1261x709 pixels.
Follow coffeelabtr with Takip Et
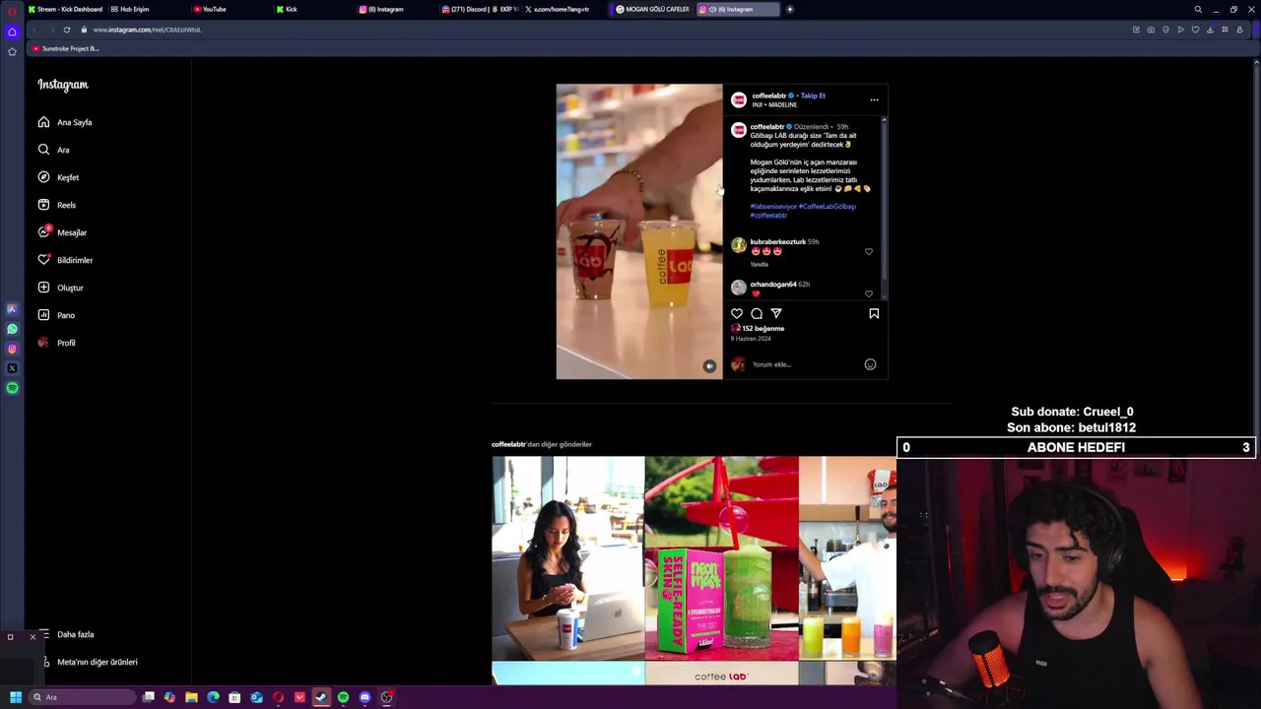pyautogui.click(x=813, y=96)
